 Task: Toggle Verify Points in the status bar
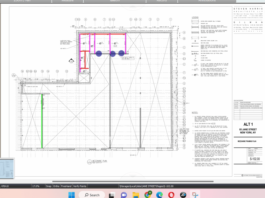pos(80,186)
